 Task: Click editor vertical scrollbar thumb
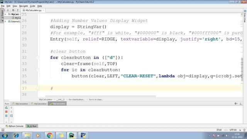tap(242, 69)
